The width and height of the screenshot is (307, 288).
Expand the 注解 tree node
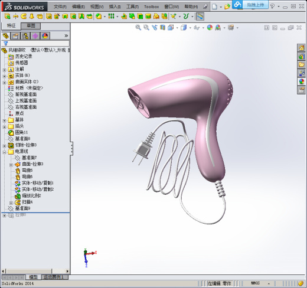click(x=4, y=70)
